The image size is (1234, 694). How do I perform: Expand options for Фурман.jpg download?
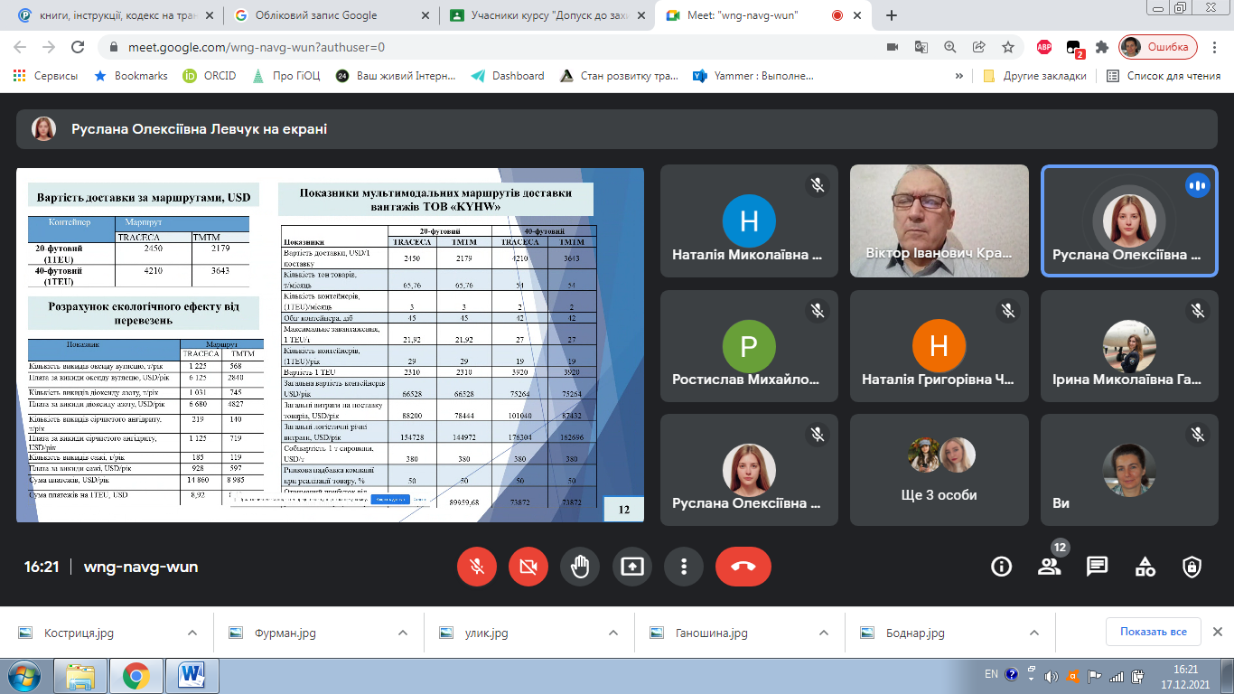[x=402, y=633]
